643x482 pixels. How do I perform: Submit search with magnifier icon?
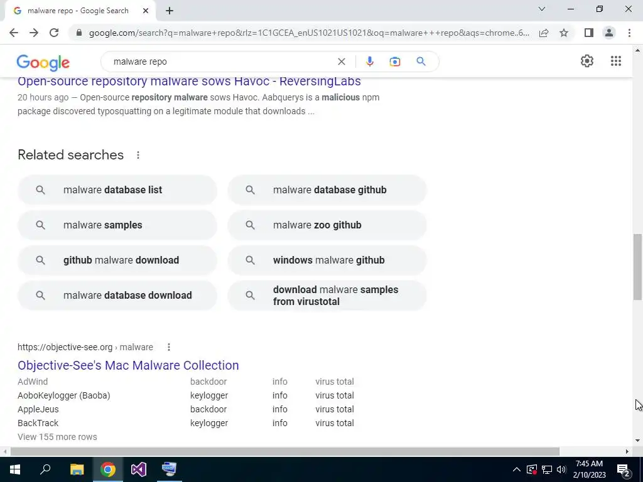[x=421, y=62]
